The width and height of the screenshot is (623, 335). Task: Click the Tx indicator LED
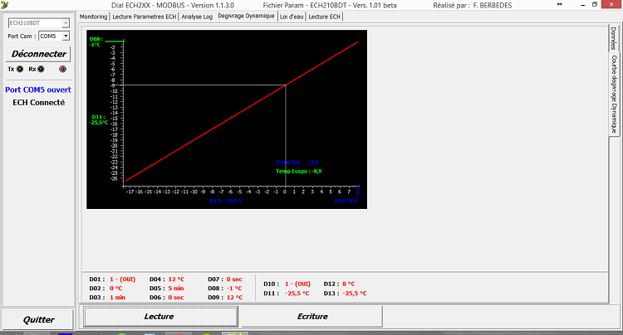coord(19,70)
